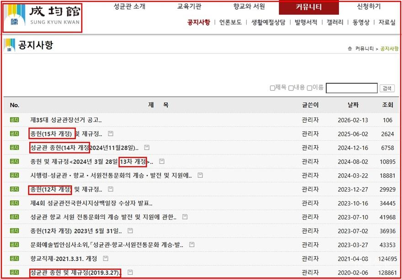
Task: Click 관리자 on 2021-04-08 row
Action: click(310, 258)
